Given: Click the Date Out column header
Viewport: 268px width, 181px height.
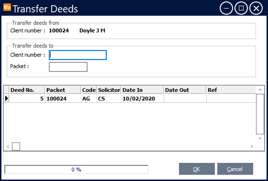Looking at the screenshot, I should click(x=185, y=90).
